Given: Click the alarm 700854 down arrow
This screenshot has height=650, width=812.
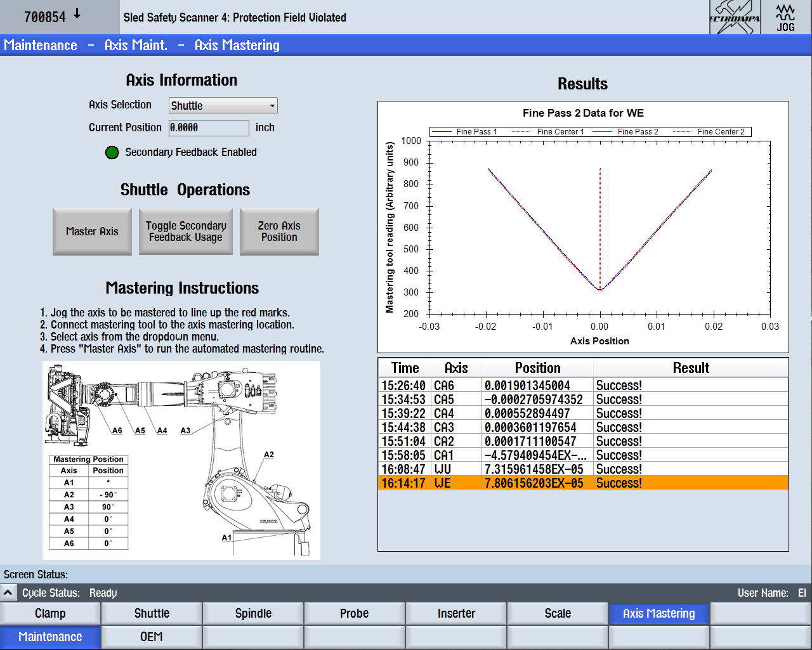Looking at the screenshot, I should (x=77, y=15).
